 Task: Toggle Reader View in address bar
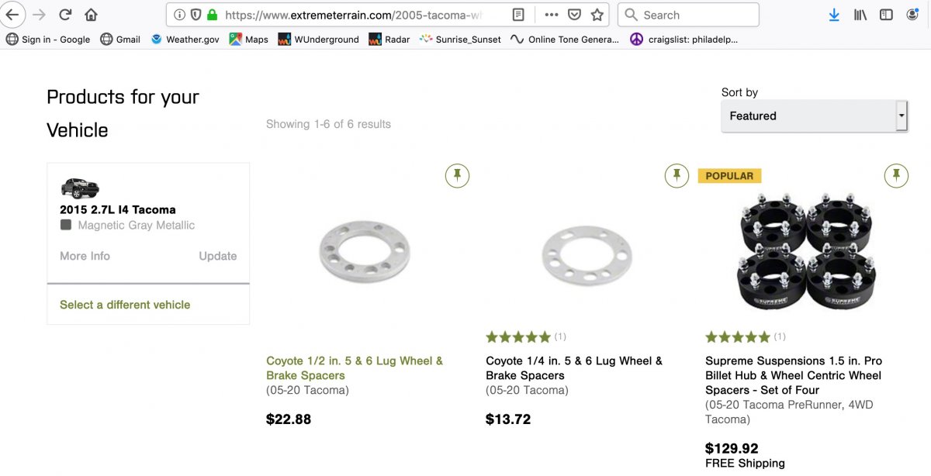click(x=518, y=15)
